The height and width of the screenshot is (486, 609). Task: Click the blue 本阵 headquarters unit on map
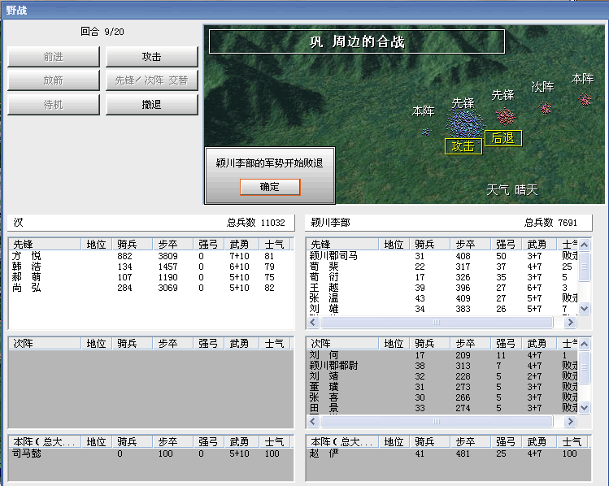[x=425, y=131]
